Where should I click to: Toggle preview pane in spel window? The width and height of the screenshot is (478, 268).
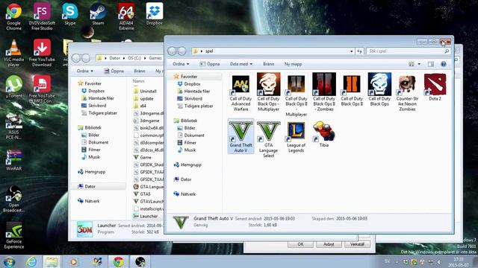pyautogui.click(x=430, y=64)
